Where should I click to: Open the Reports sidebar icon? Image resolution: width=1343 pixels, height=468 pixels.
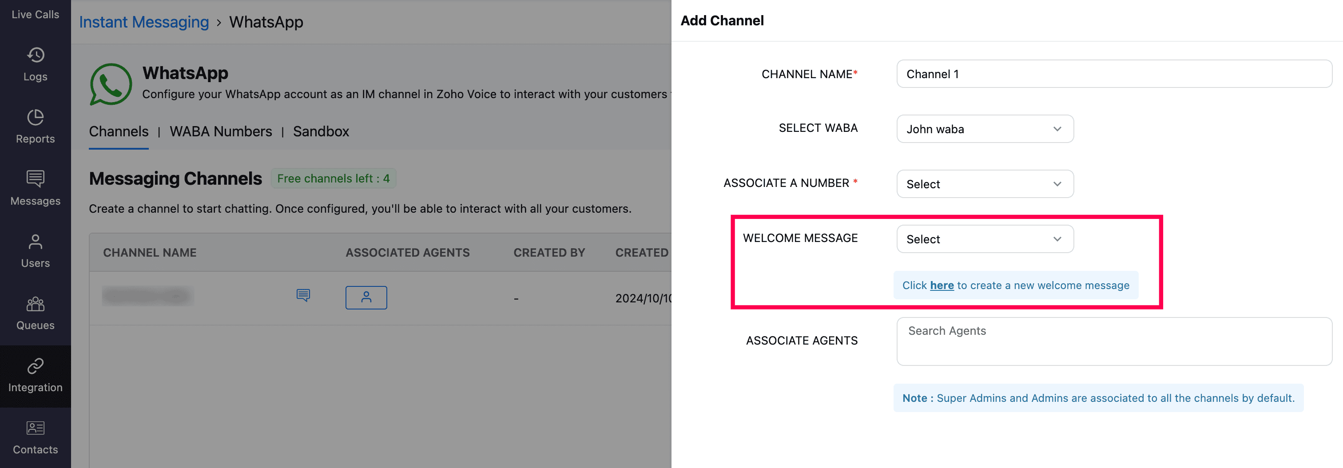pos(36,118)
